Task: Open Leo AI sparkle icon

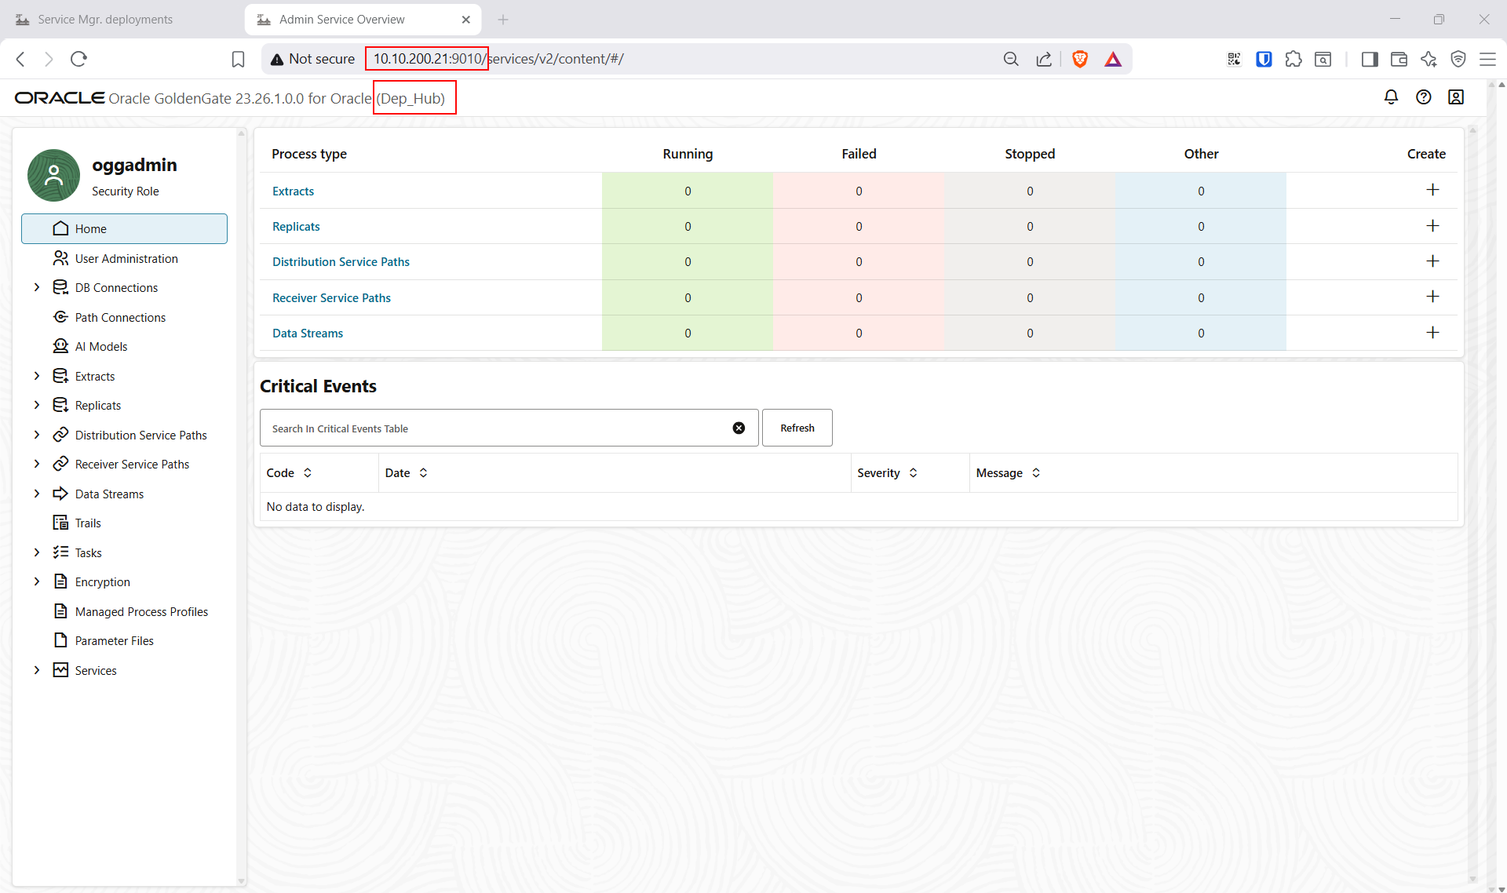Action: (1429, 59)
